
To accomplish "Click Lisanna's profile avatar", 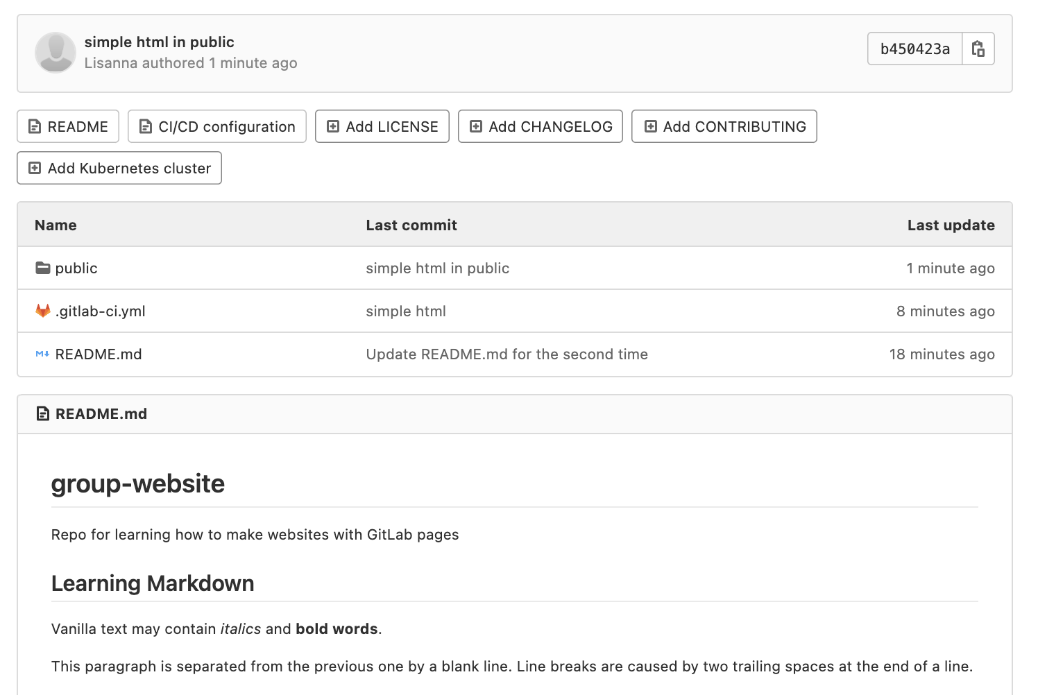I will pyautogui.click(x=55, y=52).
